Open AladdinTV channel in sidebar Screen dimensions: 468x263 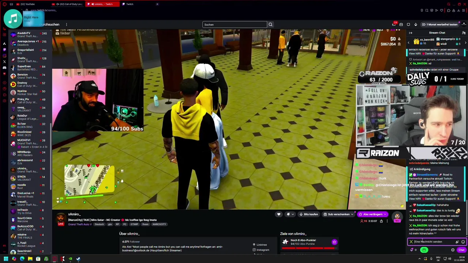click(x=30, y=35)
